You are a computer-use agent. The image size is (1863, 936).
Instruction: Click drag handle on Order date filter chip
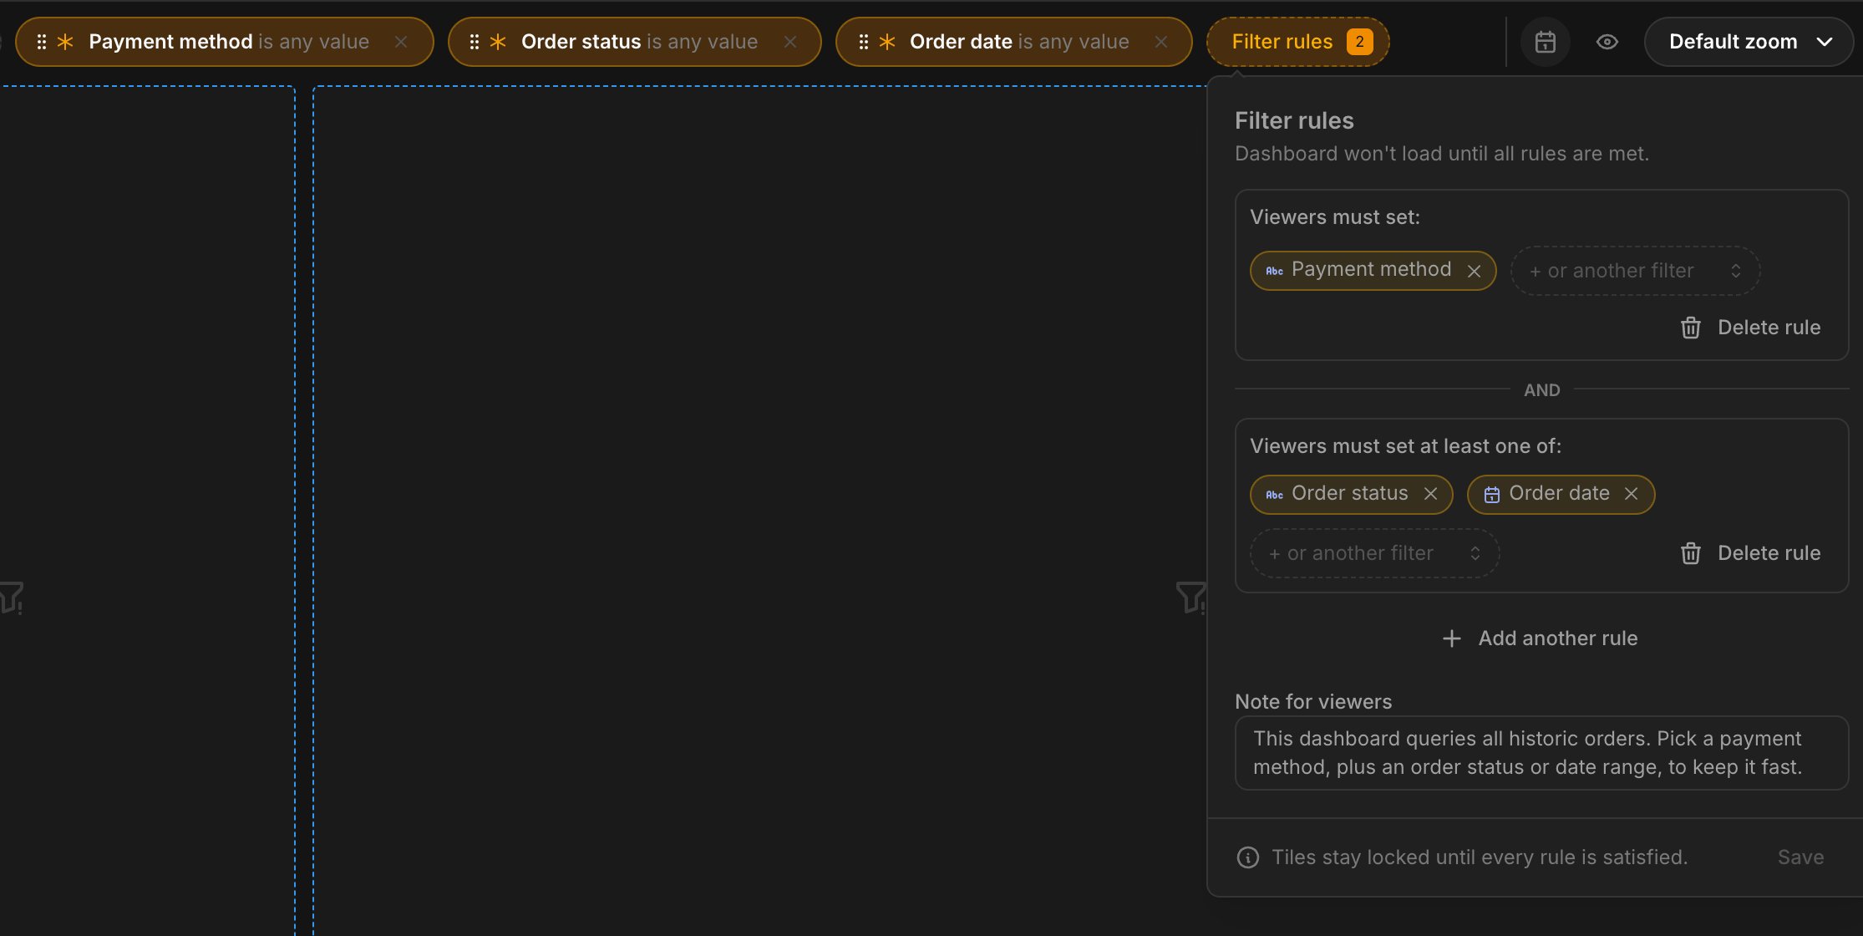(863, 42)
